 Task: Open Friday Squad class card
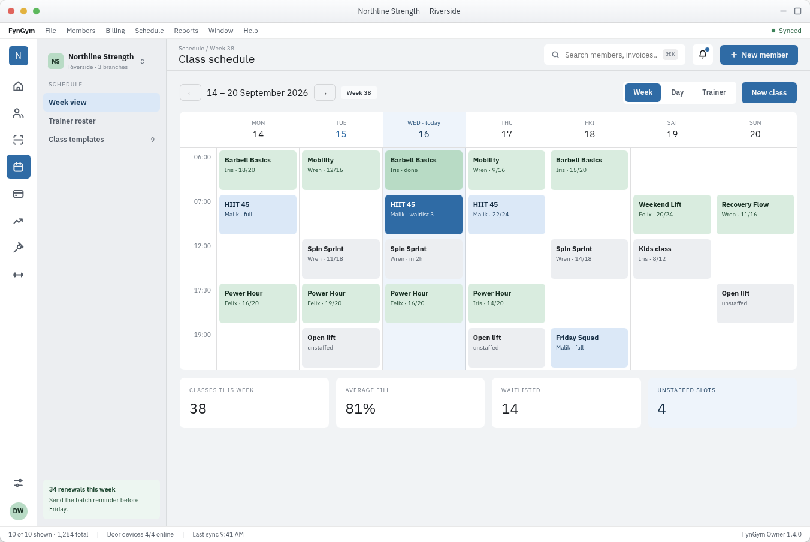click(589, 348)
